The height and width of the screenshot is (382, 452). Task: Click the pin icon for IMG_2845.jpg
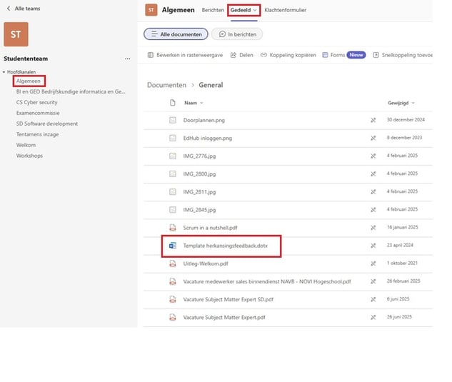[373, 210]
